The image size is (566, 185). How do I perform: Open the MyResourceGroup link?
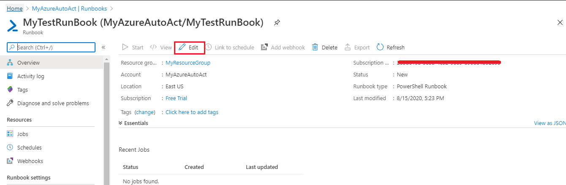coord(188,63)
